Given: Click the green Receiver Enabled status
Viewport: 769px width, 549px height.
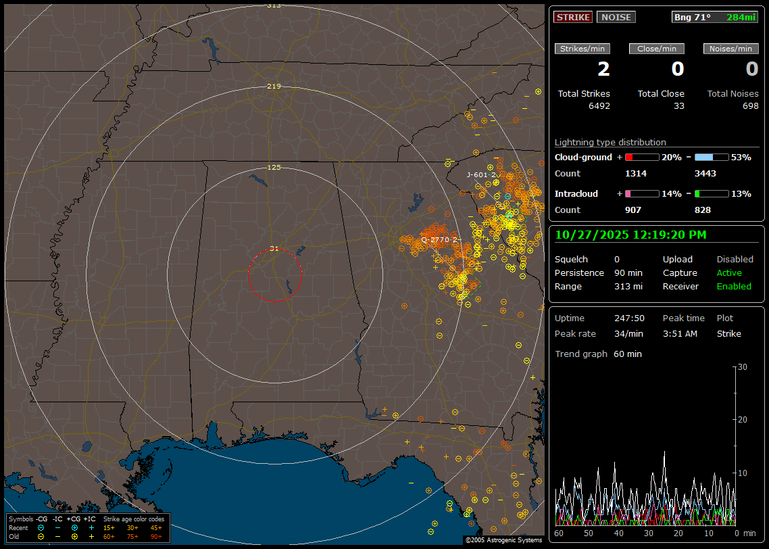Looking at the screenshot, I should pyautogui.click(x=734, y=286).
